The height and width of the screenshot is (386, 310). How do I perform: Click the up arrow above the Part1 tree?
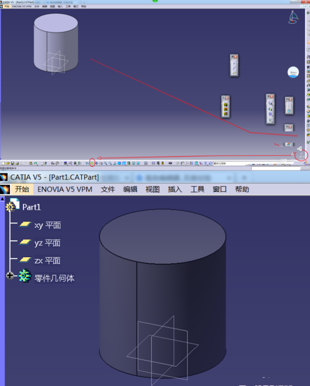tap(2, 198)
